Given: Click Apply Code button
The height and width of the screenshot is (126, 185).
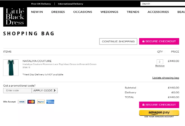Looking at the screenshot, I should click(x=45, y=90).
